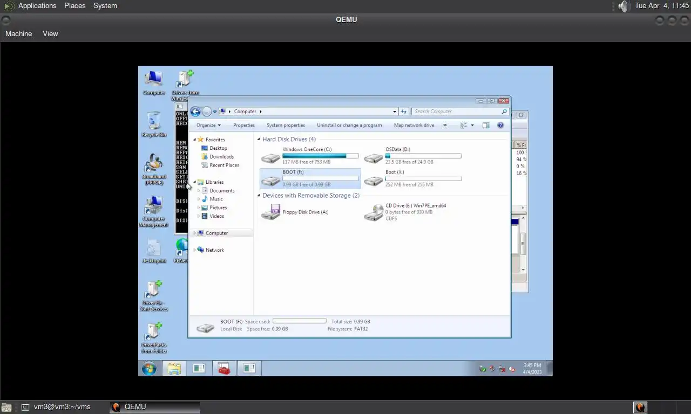691x414 pixels.
Task: Expand the Computer node in navigation pane
Action: click(195, 233)
